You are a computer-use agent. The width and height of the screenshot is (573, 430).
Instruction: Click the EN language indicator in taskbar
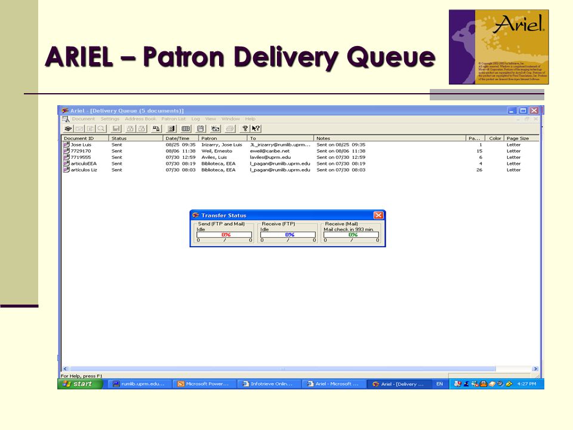pos(440,384)
